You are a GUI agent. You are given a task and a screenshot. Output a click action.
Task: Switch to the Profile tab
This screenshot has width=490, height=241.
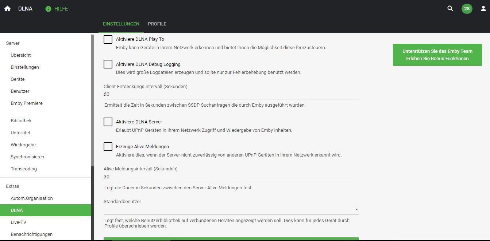click(x=157, y=24)
